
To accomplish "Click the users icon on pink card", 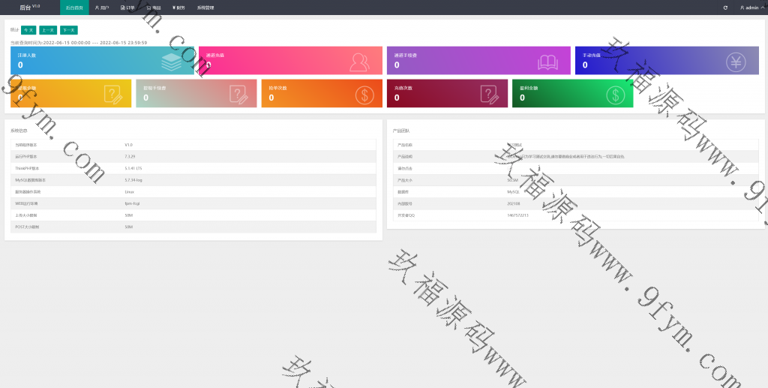I will click(361, 62).
